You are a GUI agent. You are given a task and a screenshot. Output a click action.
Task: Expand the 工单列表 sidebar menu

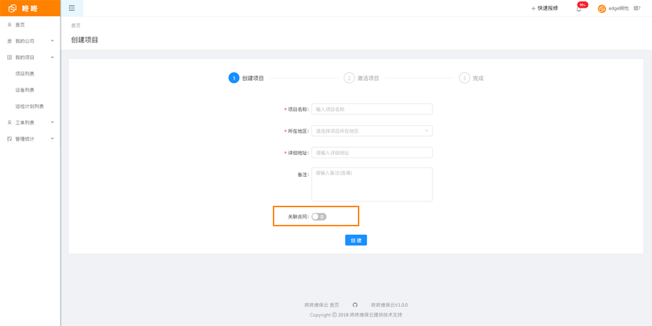[30, 122]
